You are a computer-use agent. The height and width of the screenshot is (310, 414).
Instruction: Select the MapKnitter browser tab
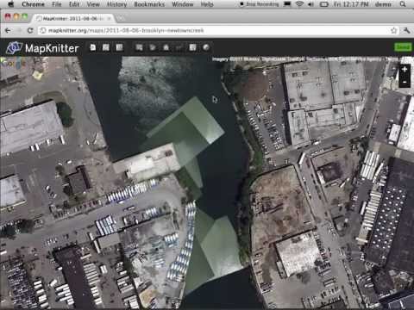73,19
